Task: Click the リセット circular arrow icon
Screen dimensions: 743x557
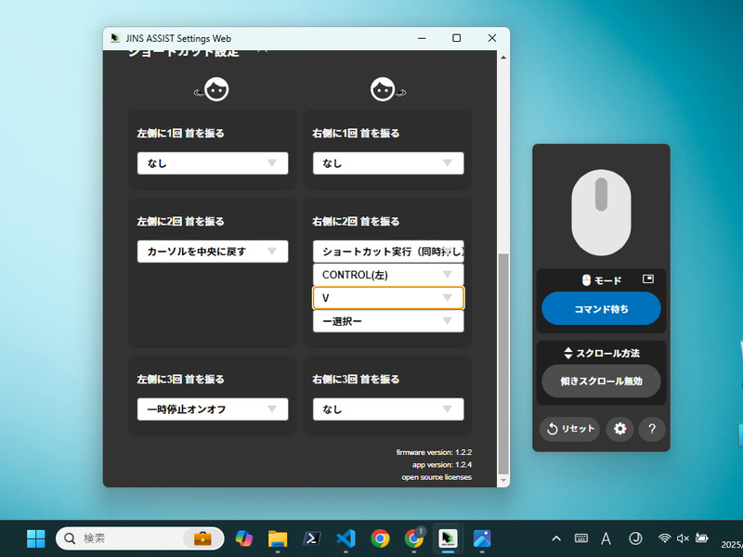Action: (553, 429)
